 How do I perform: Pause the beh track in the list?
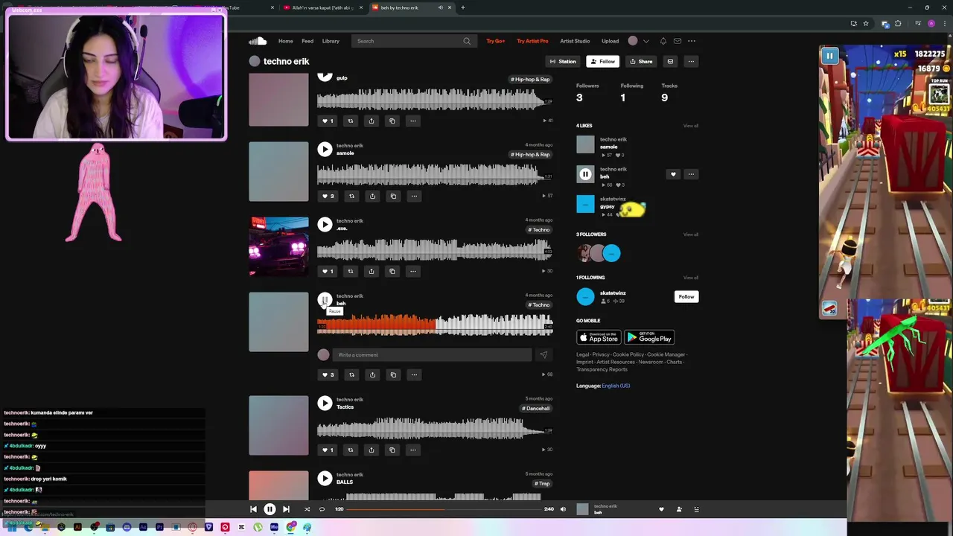(x=325, y=299)
